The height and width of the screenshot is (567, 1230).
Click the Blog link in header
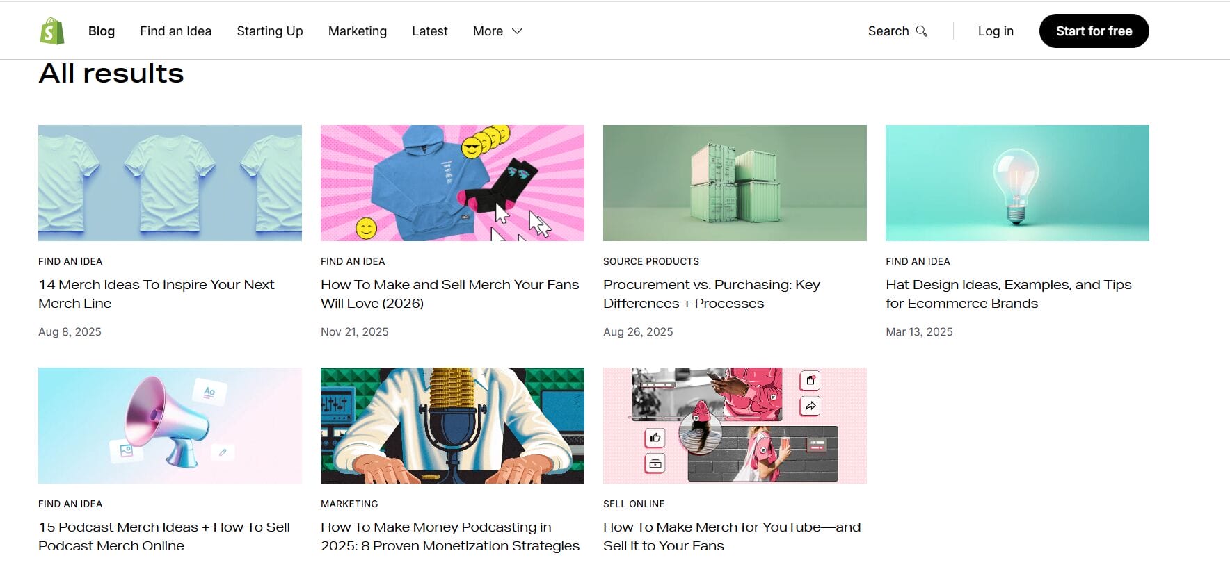[x=101, y=31]
